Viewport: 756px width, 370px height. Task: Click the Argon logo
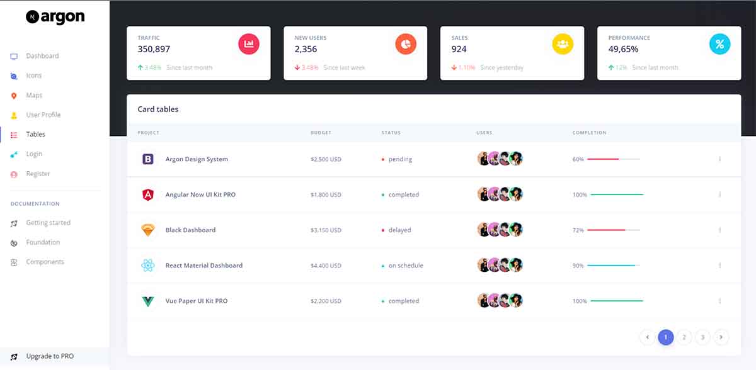(55, 17)
